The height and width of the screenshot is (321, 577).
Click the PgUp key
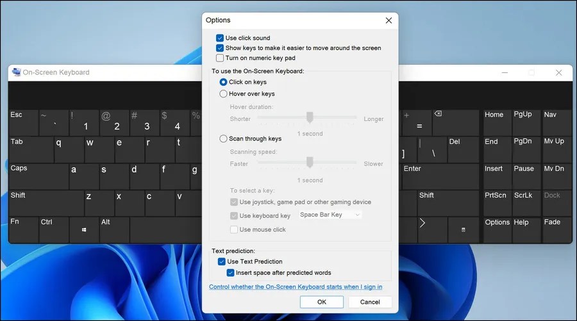pos(526,122)
